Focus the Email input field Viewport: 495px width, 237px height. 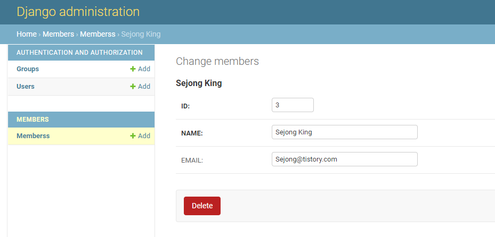coord(344,159)
